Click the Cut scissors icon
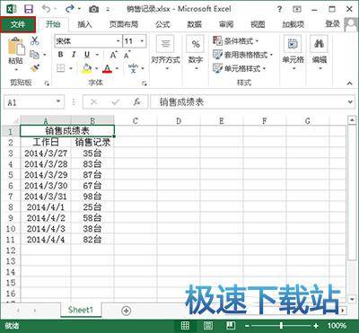Viewport: 359px width, 333px height. point(35,40)
